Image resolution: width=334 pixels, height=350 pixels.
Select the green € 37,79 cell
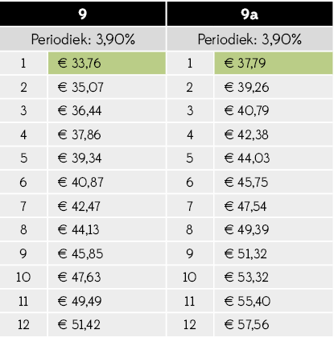point(274,64)
